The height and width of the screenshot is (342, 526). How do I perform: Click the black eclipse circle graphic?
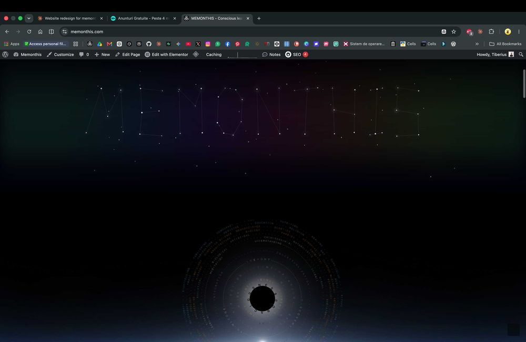click(262, 299)
